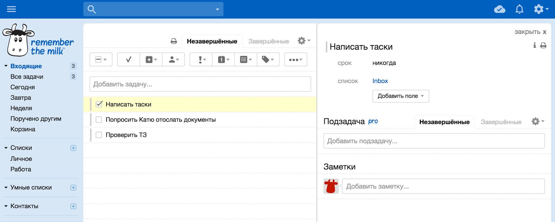Add a new contact with plus icon

coord(73,206)
